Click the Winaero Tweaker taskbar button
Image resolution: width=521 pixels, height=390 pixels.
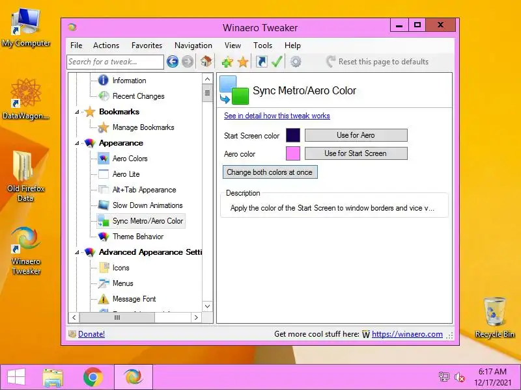click(134, 377)
